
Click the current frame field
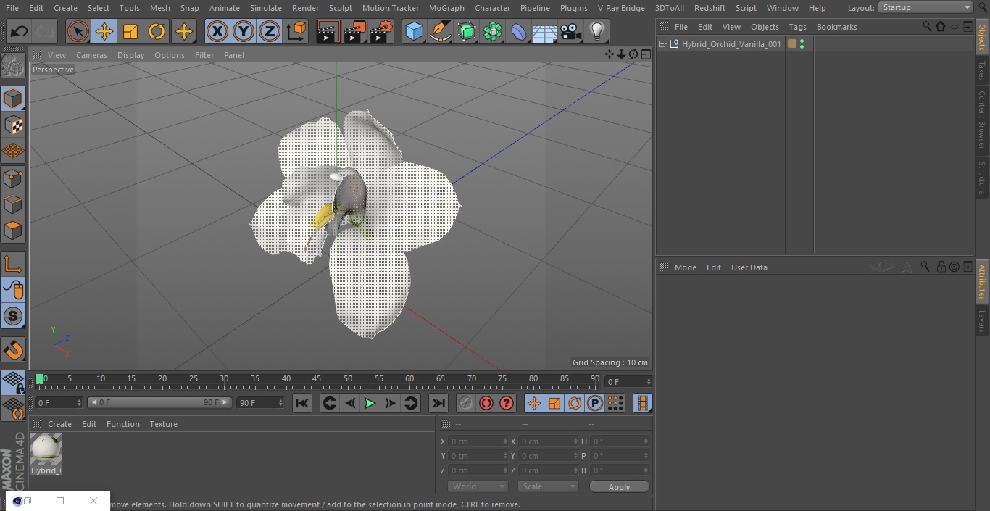click(628, 381)
